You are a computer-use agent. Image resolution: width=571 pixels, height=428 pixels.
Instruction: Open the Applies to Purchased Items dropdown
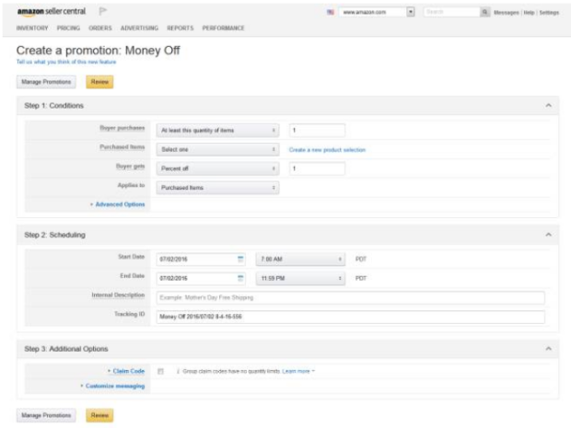pos(217,188)
